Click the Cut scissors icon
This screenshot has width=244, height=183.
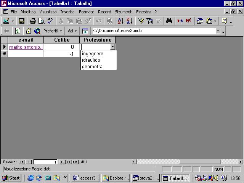(61, 21)
